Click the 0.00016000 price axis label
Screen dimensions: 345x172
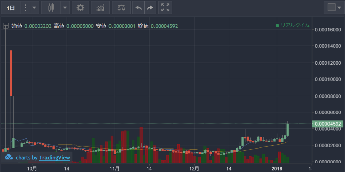(x=328, y=30)
